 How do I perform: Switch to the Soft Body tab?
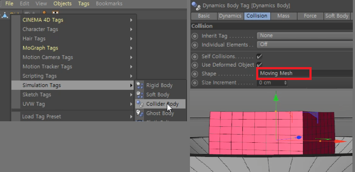click(x=337, y=16)
